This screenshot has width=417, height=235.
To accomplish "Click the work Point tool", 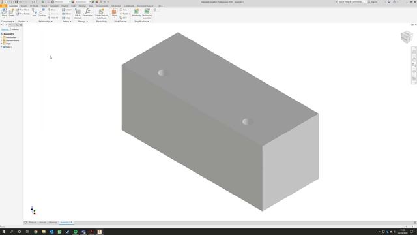I will tap(124, 14).
